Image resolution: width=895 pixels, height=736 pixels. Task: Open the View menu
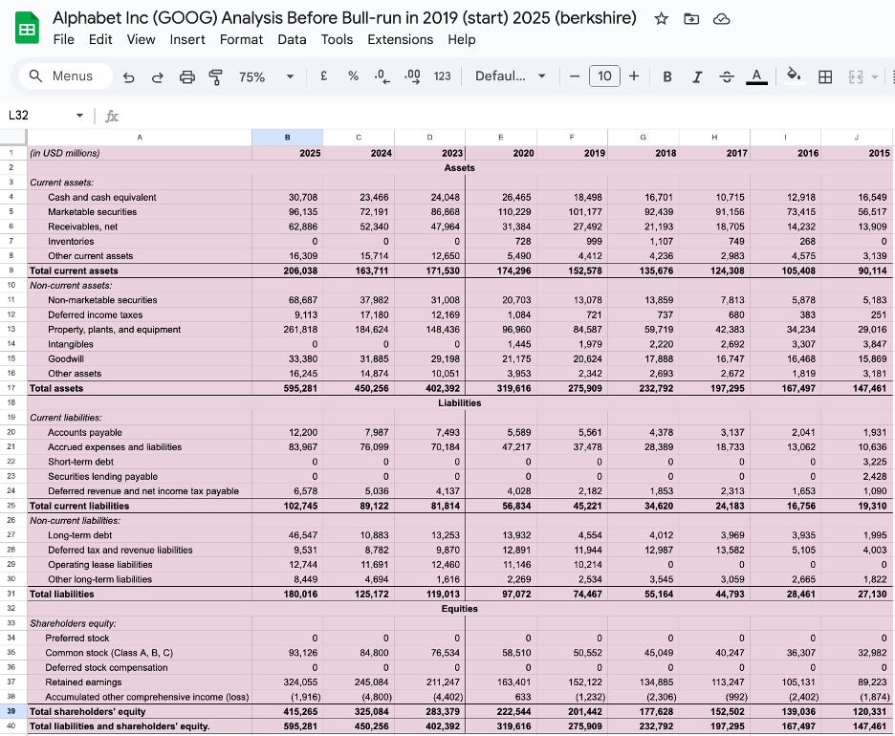tap(141, 39)
